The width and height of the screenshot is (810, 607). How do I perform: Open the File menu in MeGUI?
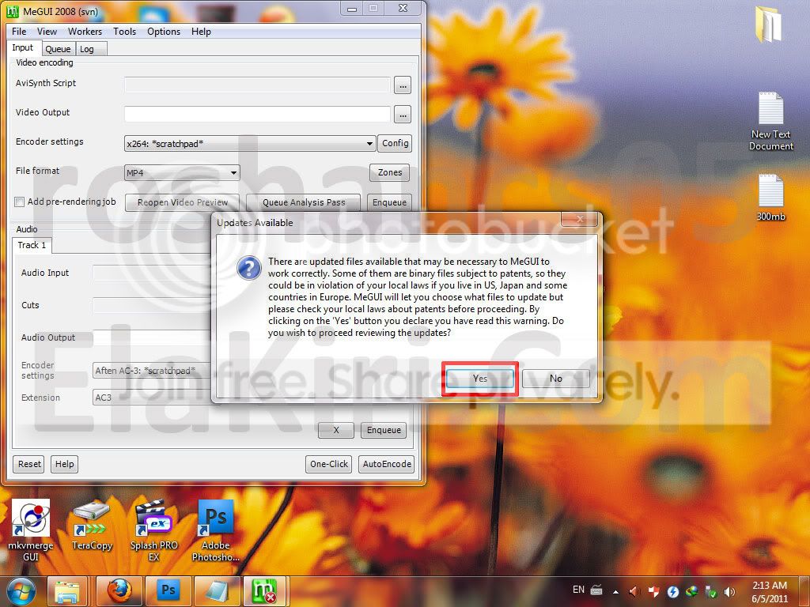(x=19, y=32)
